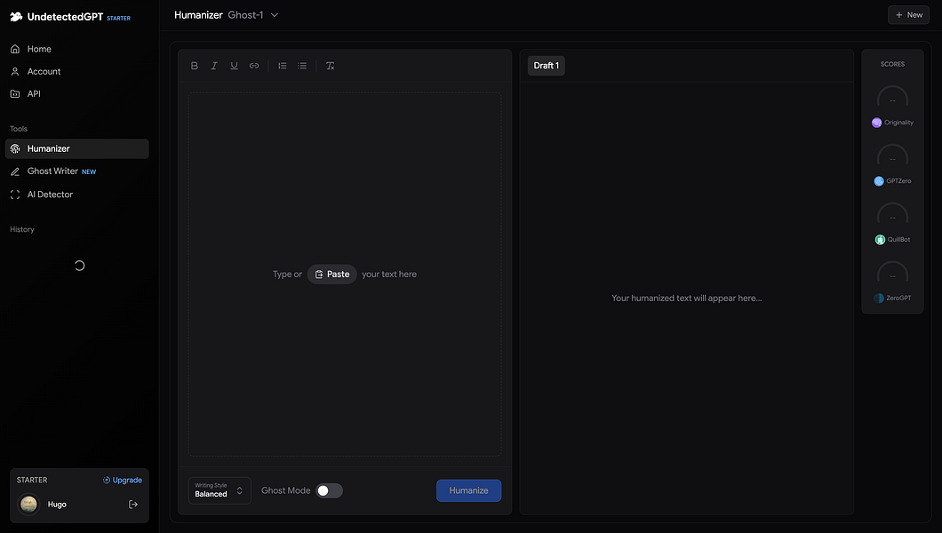This screenshot has height=533, width=942.
Task: Click the QuillBot score icon
Action: [x=880, y=240]
